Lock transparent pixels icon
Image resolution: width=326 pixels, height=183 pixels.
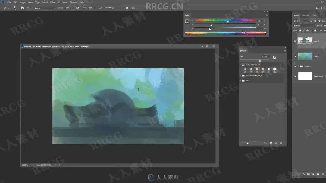click(300, 30)
